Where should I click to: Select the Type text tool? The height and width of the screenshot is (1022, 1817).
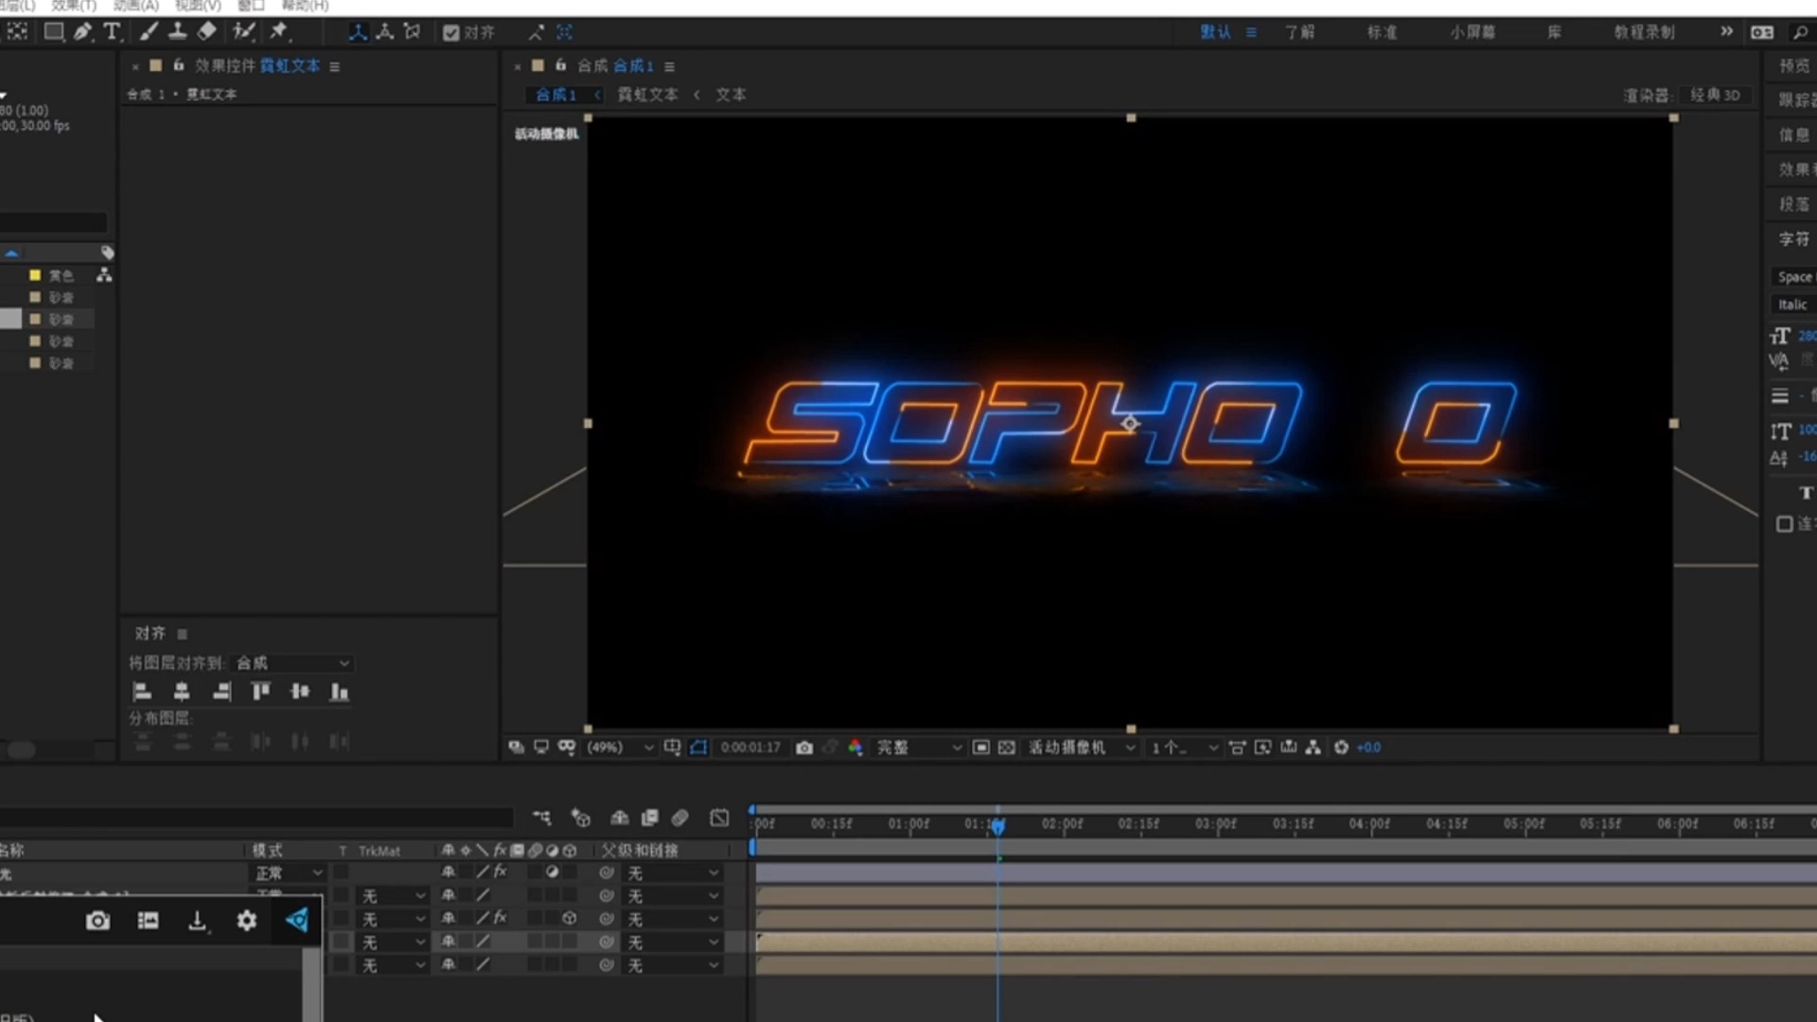[x=112, y=32]
